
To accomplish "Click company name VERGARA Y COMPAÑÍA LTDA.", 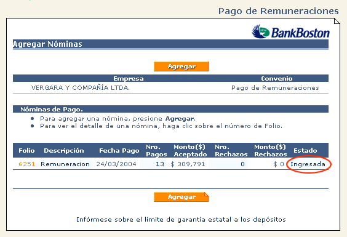I will (81, 87).
